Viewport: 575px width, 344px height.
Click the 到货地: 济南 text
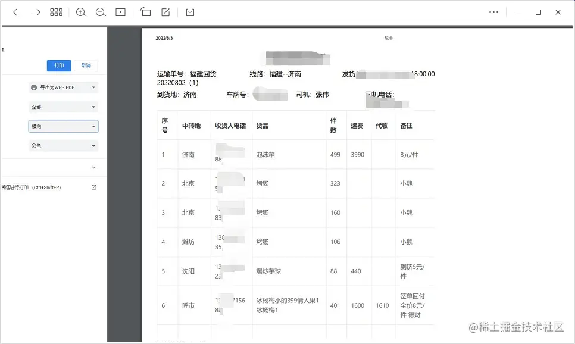177,94
